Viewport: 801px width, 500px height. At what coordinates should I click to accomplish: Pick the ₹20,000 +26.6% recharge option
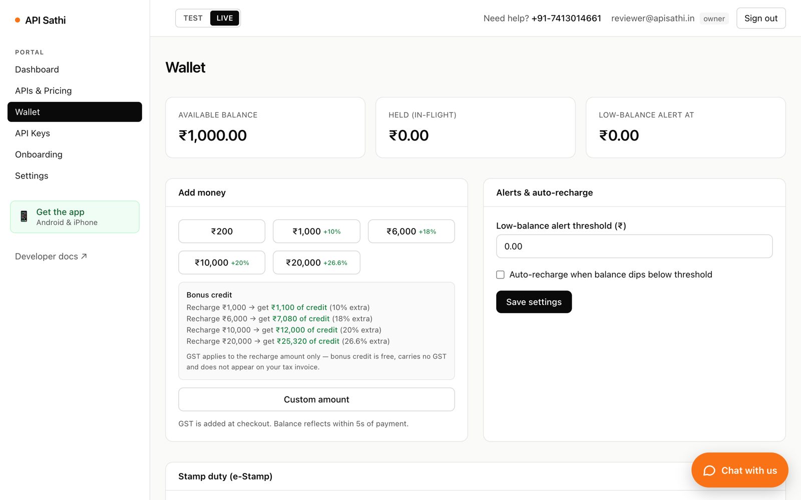pyautogui.click(x=316, y=262)
